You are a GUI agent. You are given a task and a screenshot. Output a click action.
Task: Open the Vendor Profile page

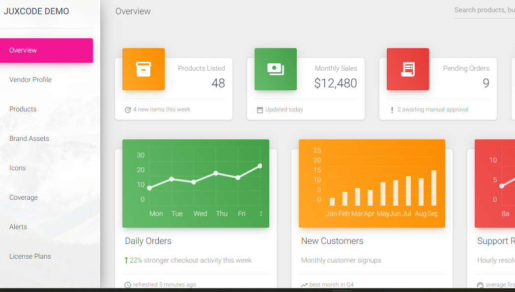pyautogui.click(x=30, y=80)
